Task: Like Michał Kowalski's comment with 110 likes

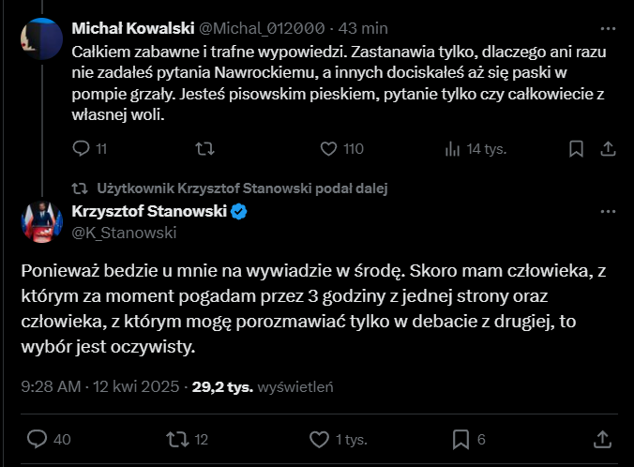Action: [328, 148]
